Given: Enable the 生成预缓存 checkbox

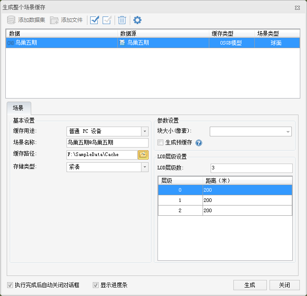Looking at the screenshot, I should click(161, 143).
